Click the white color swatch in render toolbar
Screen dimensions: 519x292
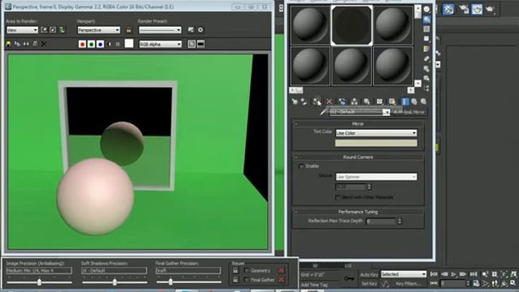click(129, 44)
